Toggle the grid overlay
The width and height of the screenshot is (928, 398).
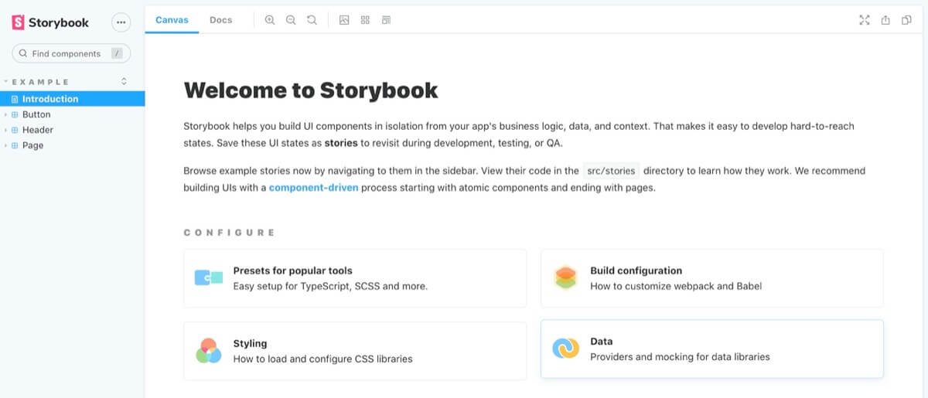[x=365, y=20]
